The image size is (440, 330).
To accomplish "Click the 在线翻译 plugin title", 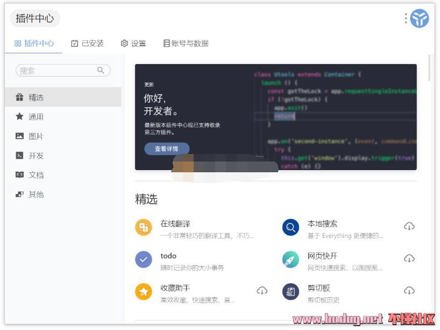I will click(x=175, y=224).
